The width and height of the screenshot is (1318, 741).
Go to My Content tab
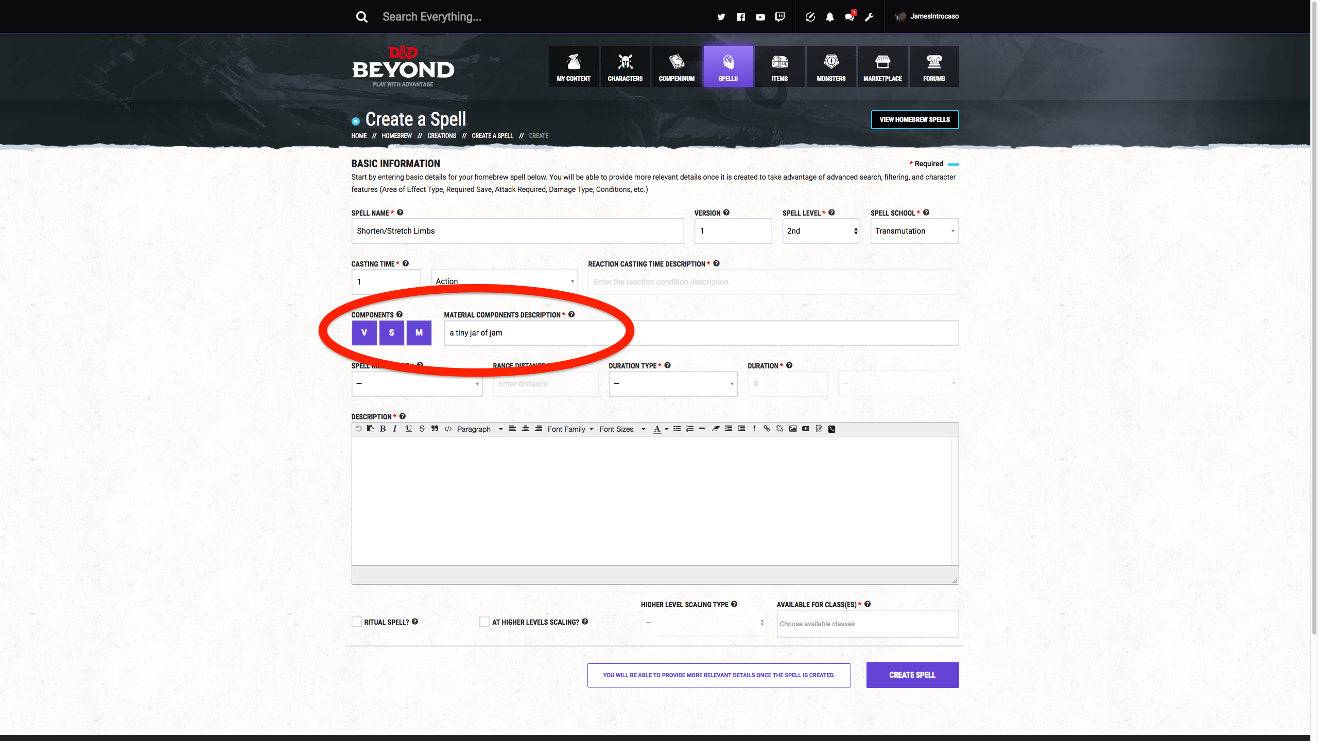click(x=574, y=66)
